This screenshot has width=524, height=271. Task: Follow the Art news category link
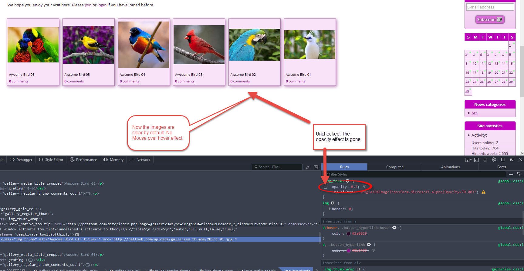474,113
